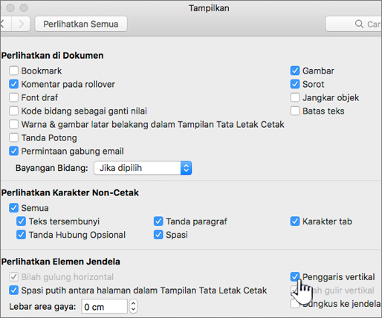The height and width of the screenshot is (318, 382).
Task: Open Bayangan Bidang dropdown
Action: pos(143,168)
